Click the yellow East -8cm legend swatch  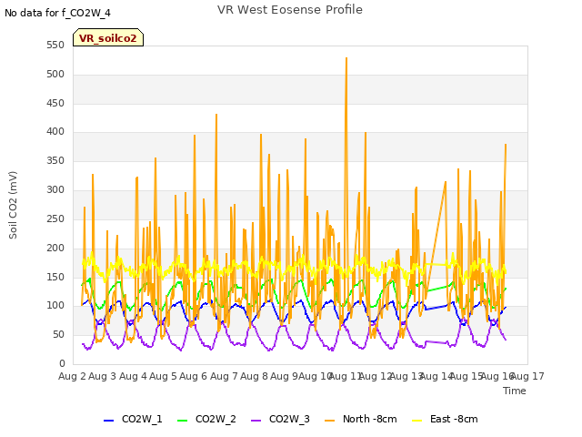coord(417,421)
